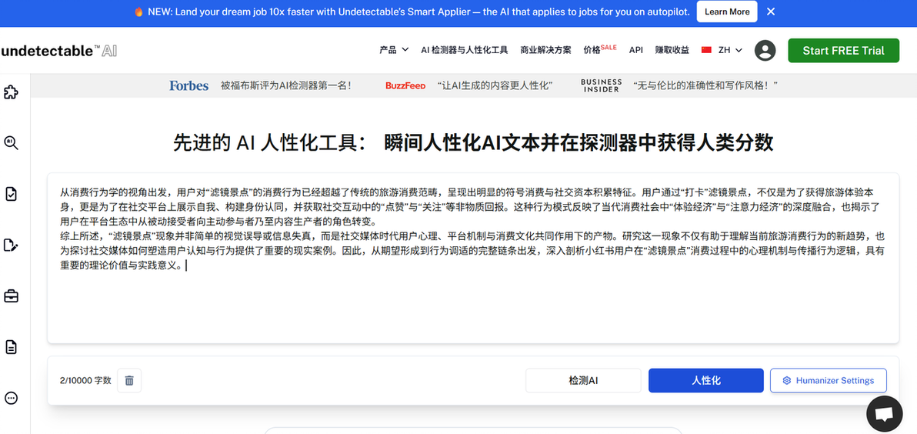Open Humanizer Settings

(828, 380)
